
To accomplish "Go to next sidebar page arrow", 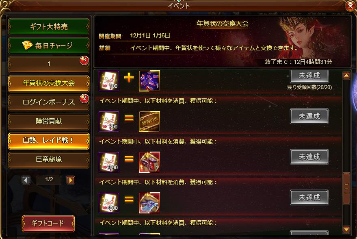I will (71, 180).
